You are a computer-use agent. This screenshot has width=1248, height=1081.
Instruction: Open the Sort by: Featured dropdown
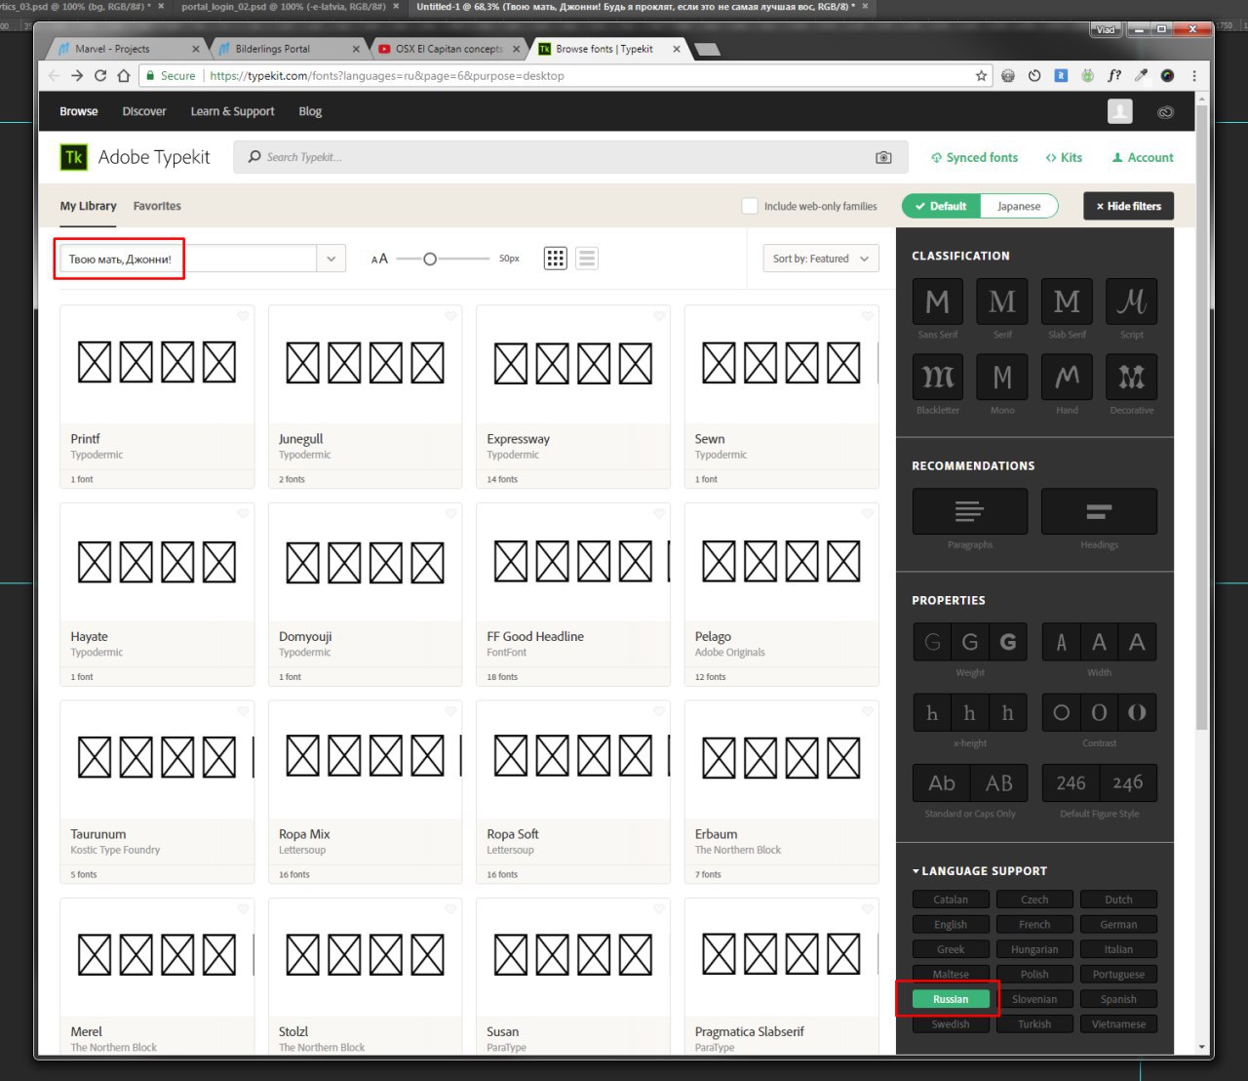pos(820,259)
